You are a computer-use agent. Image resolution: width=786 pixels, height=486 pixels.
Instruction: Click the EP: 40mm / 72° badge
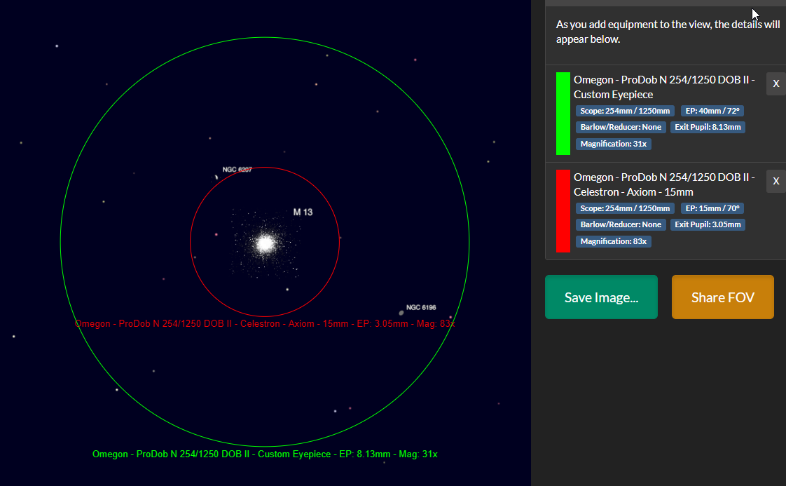712,111
